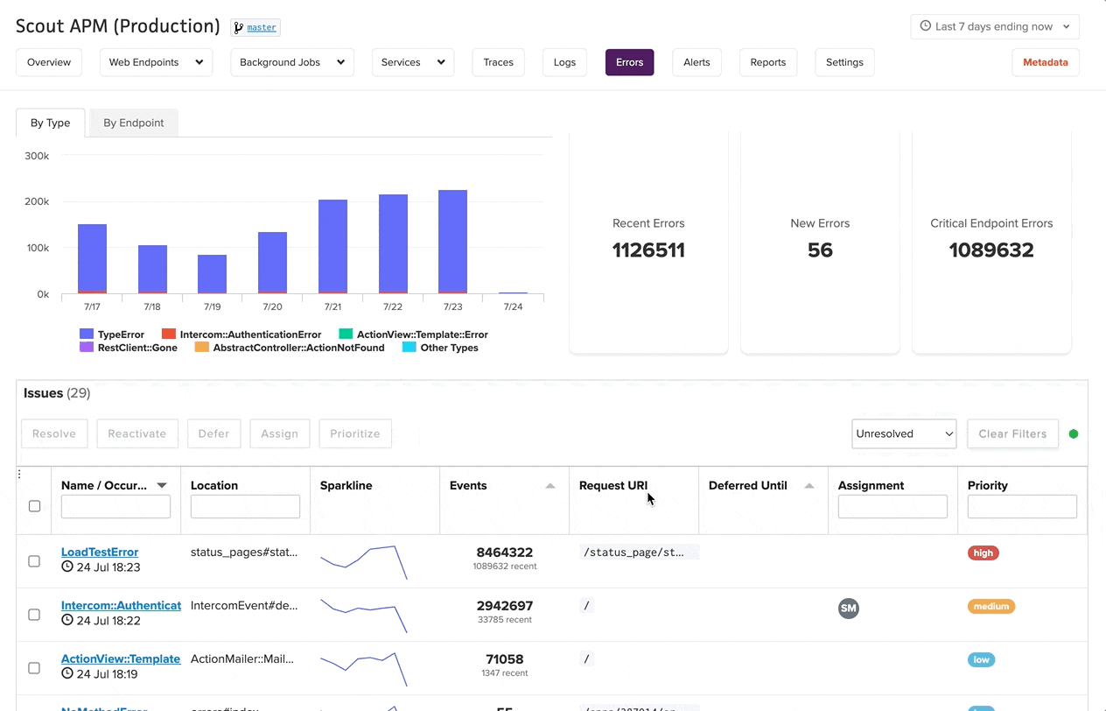Toggle RestClient::Gone legend swatch

tap(87, 348)
